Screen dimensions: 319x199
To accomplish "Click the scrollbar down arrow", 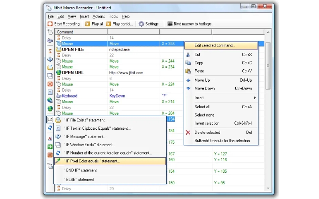I will point(268,188).
